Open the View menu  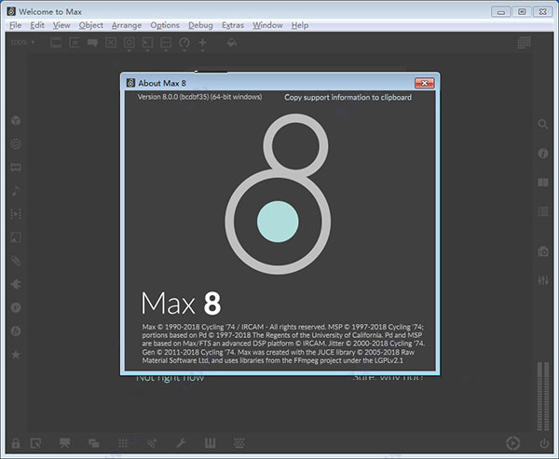pos(61,25)
